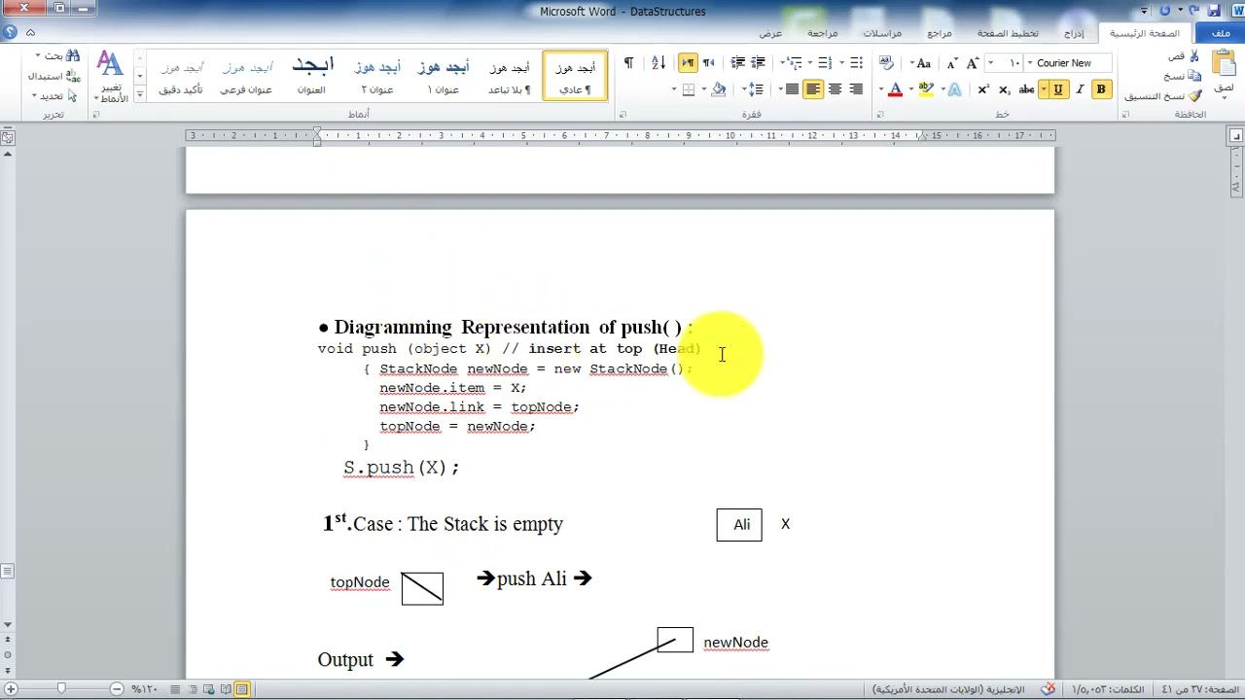This screenshot has height=700, width=1245.
Task: Open the Change Styles (تغيير الأنماط) menu
Action: (111, 78)
